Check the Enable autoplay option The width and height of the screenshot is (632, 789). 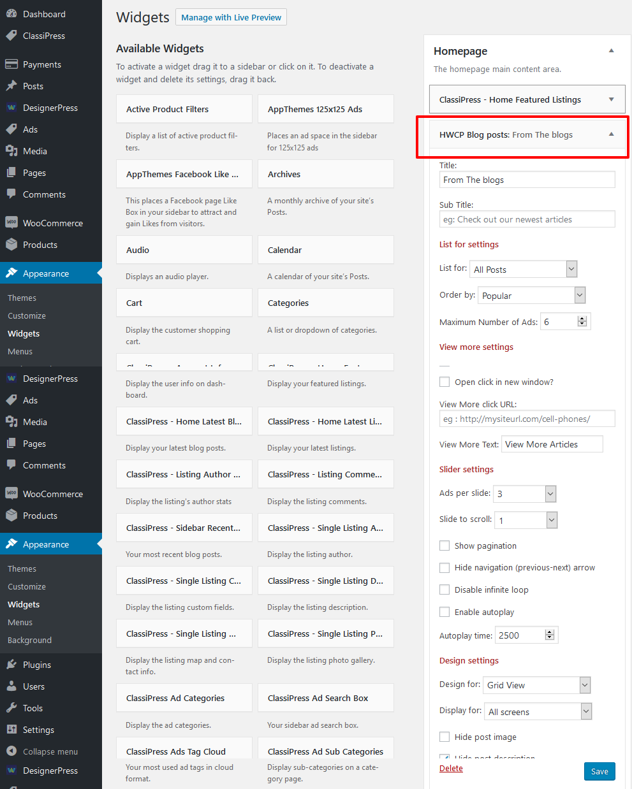445,612
